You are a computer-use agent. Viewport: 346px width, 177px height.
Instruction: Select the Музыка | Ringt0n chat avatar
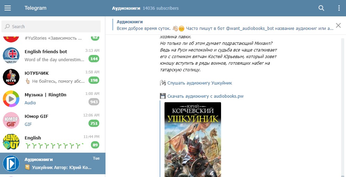(x=11, y=99)
